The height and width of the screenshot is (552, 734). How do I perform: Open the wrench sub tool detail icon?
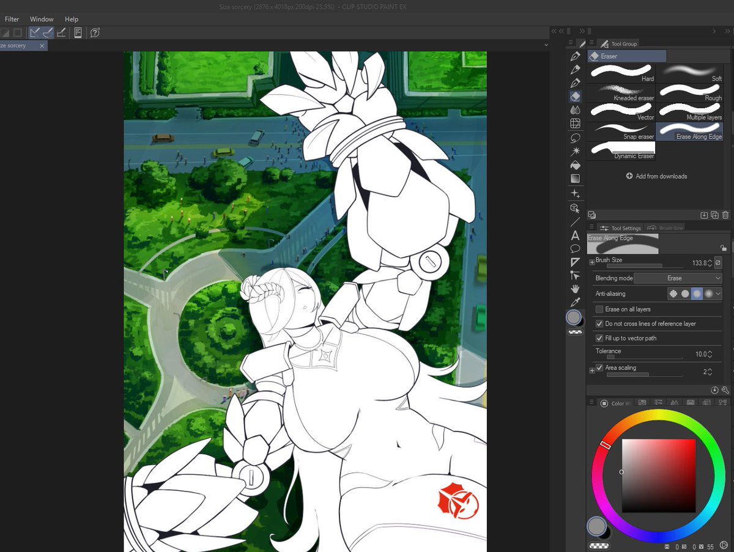pos(725,390)
